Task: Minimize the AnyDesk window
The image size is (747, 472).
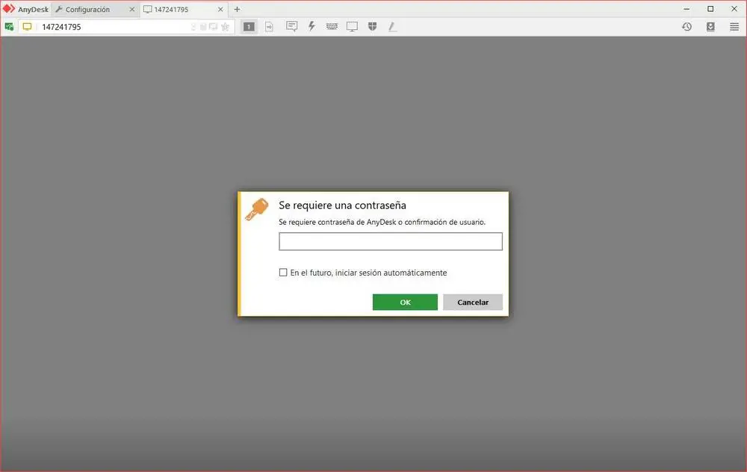Action: tap(686, 9)
